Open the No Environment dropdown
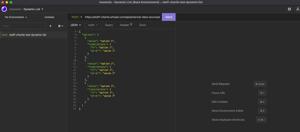Screen dimensions: 300x132 (x=16, y=17)
